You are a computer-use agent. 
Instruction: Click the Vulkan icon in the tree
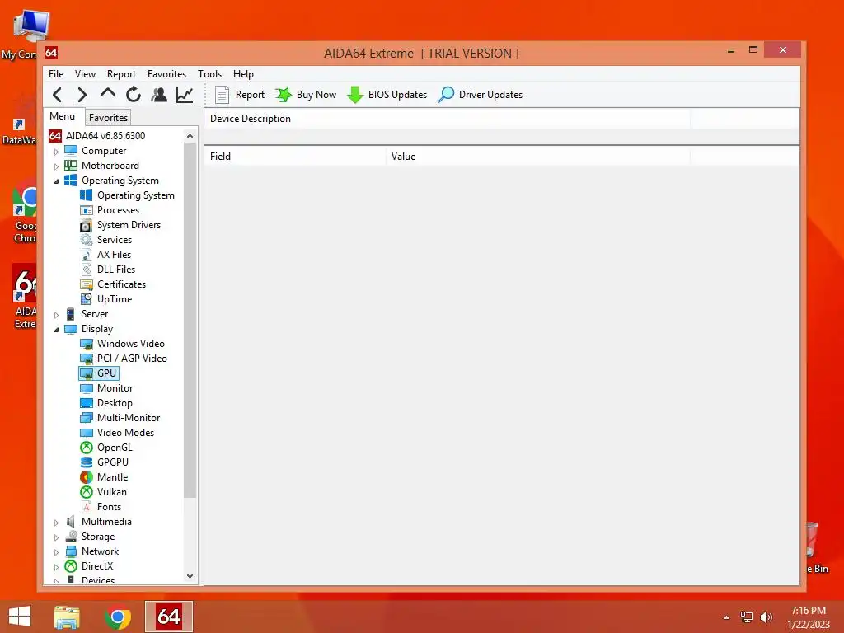point(86,492)
